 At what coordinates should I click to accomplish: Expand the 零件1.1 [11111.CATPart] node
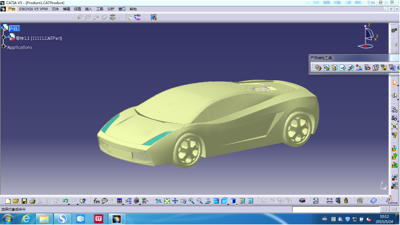[4, 37]
